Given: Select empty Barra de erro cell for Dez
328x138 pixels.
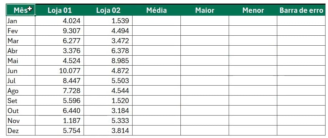Looking at the screenshot, I should [301, 131].
